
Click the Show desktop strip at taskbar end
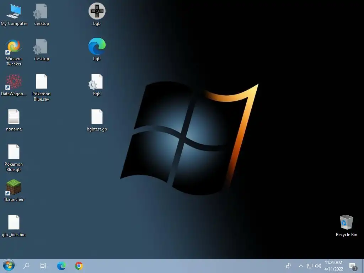(x=363, y=266)
